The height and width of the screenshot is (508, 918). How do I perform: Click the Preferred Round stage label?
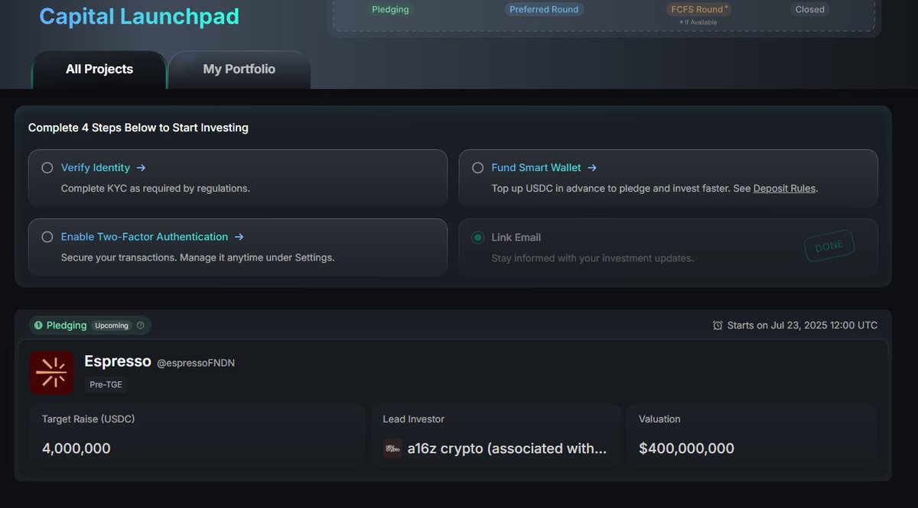[x=544, y=9]
